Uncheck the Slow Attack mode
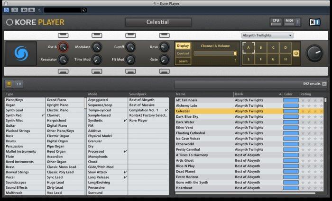 (x=108, y=172)
